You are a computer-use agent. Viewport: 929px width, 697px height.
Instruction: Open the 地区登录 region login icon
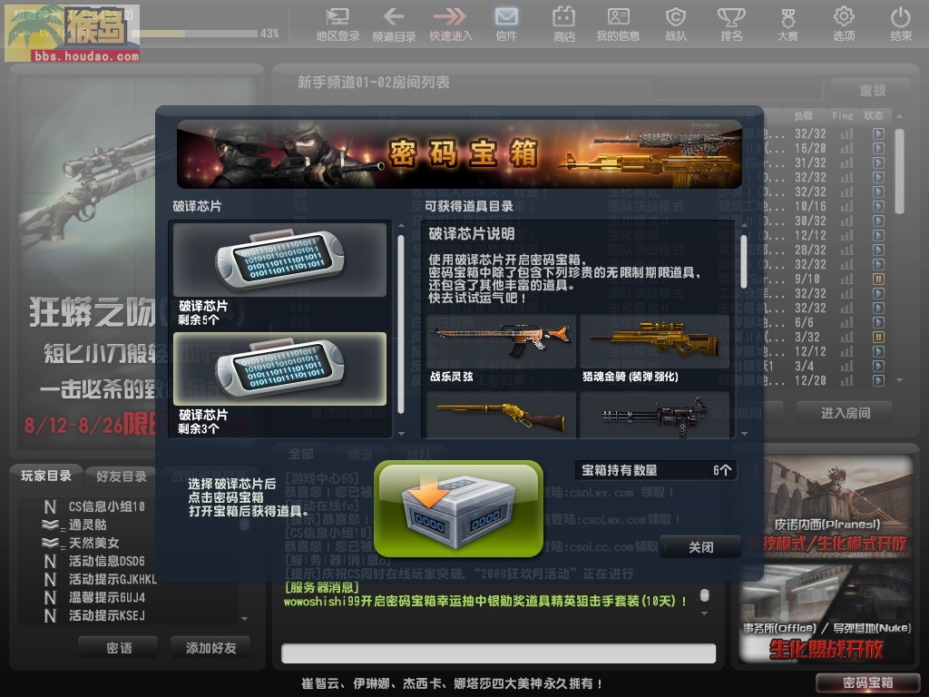click(337, 25)
